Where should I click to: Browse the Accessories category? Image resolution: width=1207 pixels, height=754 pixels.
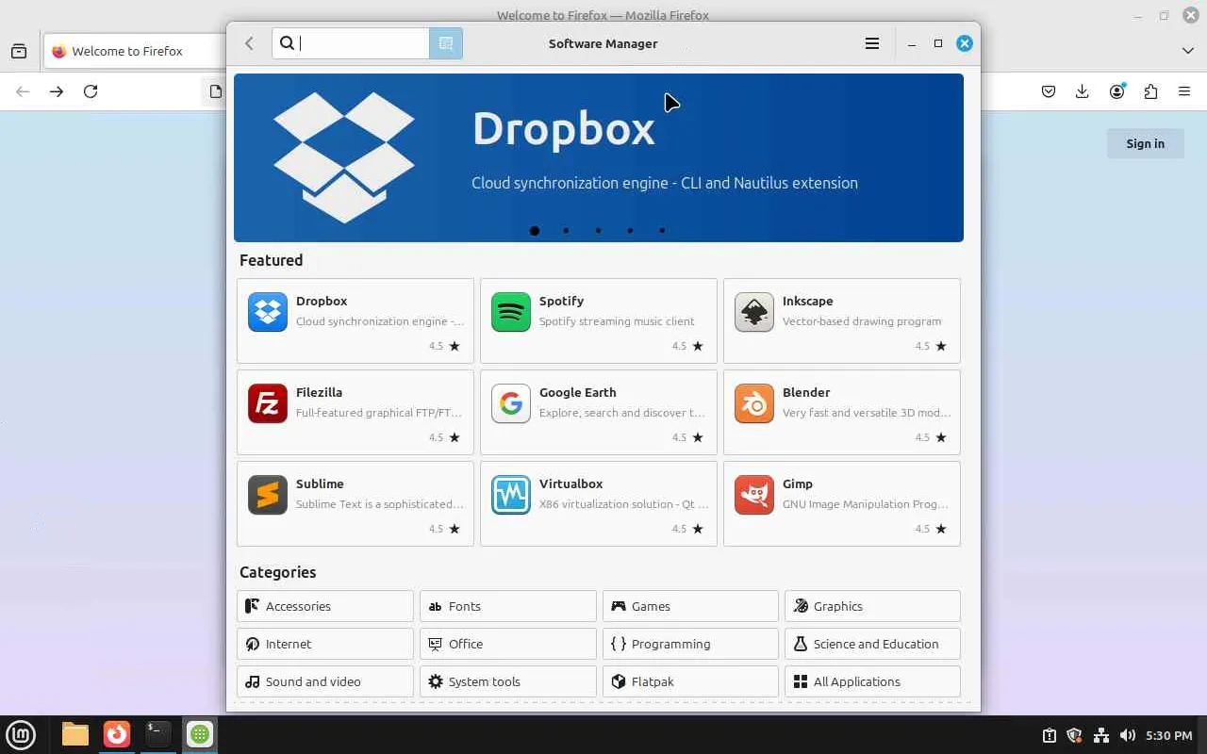pos(325,606)
